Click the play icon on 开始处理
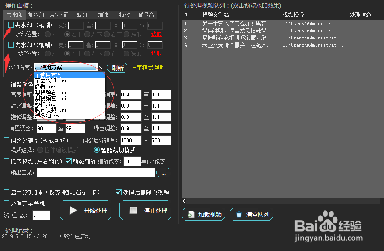The image size is (384, 251). pyautogui.click(x=73, y=210)
